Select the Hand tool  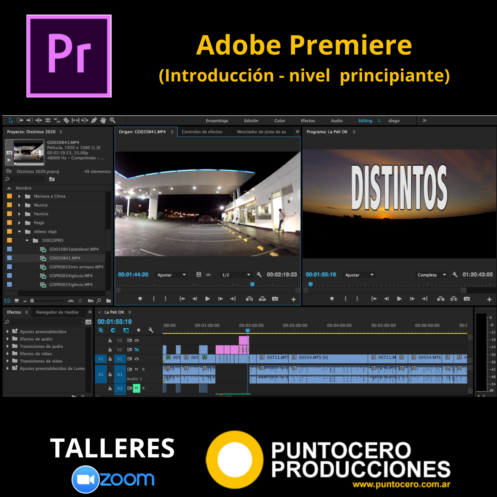(103, 120)
